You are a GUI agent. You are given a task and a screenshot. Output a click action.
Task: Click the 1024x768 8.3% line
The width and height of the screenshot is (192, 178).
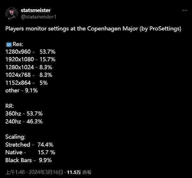pyautogui.click(x=29, y=75)
